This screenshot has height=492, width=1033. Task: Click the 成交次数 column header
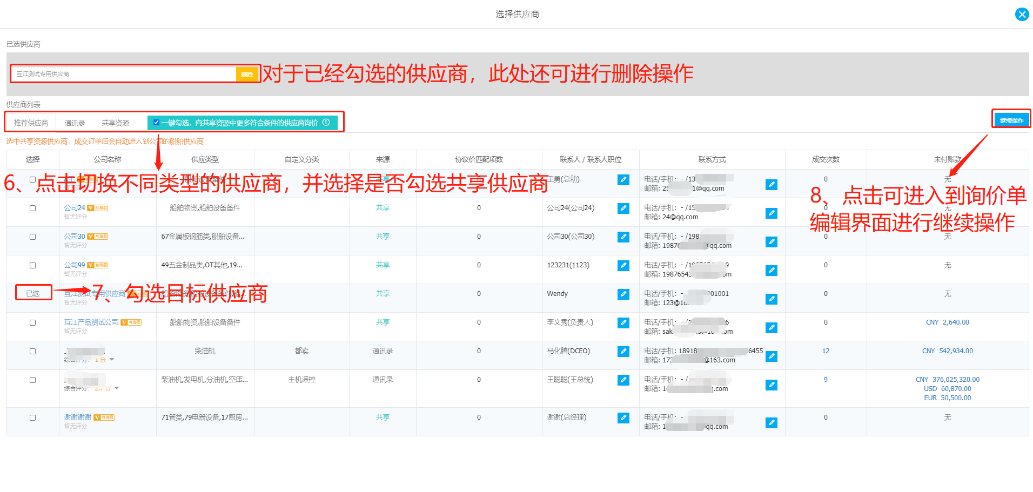click(826, 159)
